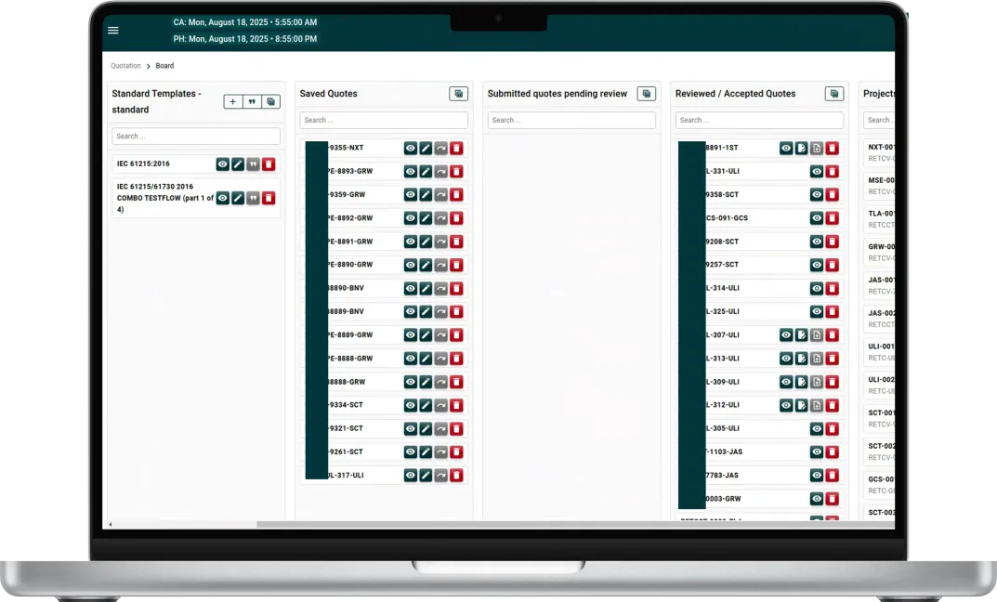The width and height of the screenshot is (997, 602).
Task: Open the hamburger navigation menu
Action: point(113,30)
